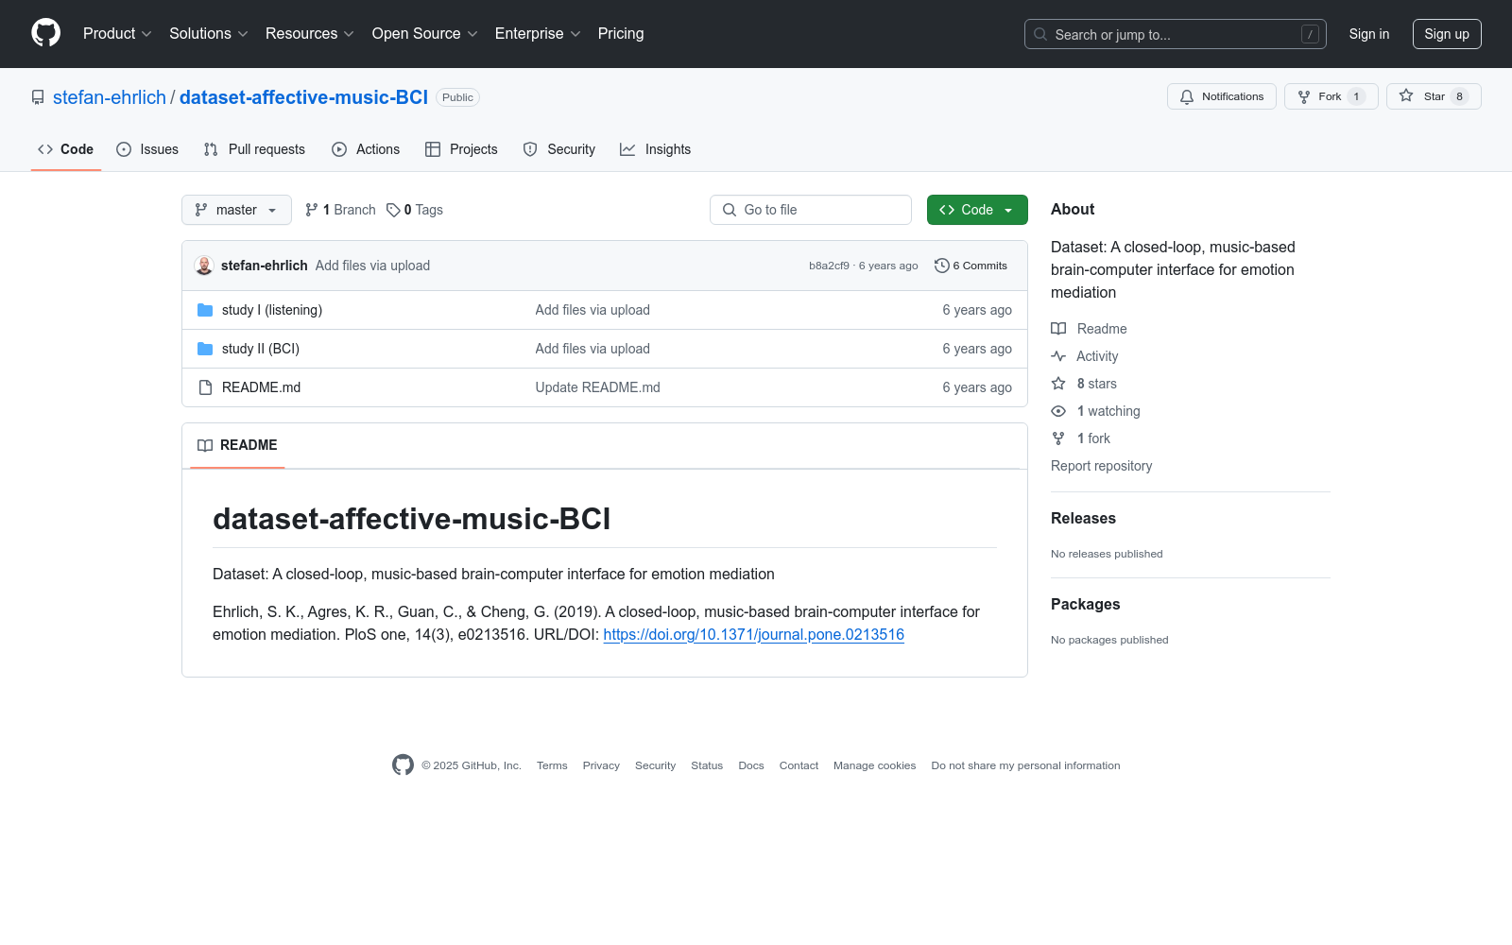Screen dimensions: 1512x945
Task: Switch to the Issues tab
Action: coord(147,149)
